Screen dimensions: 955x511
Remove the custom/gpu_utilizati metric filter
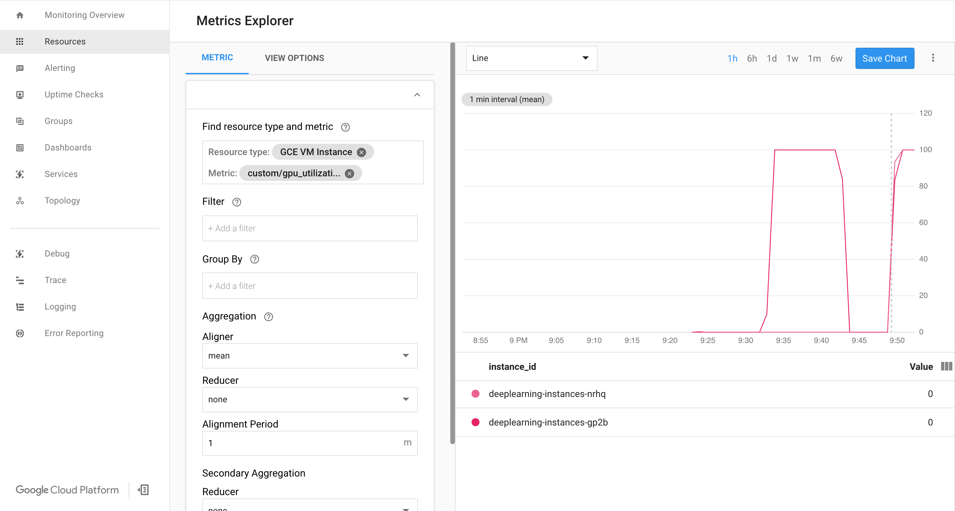pyautogui.click(x=350, y=174)
